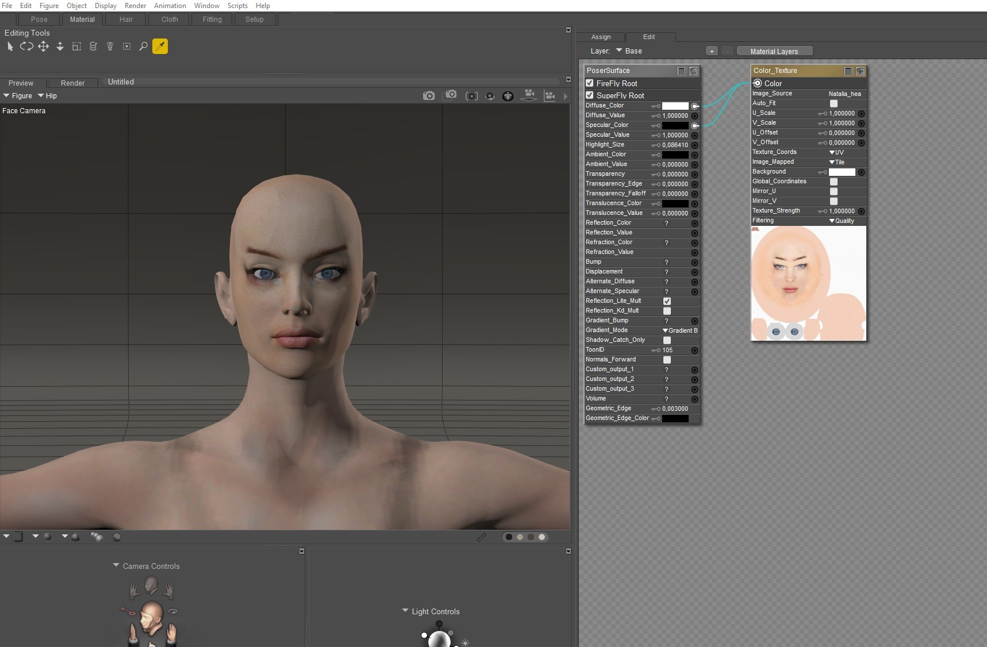Select the eyedropper tool in Editing Tools
The width and height of the screenshot is (987, 647).
[160, 47]
